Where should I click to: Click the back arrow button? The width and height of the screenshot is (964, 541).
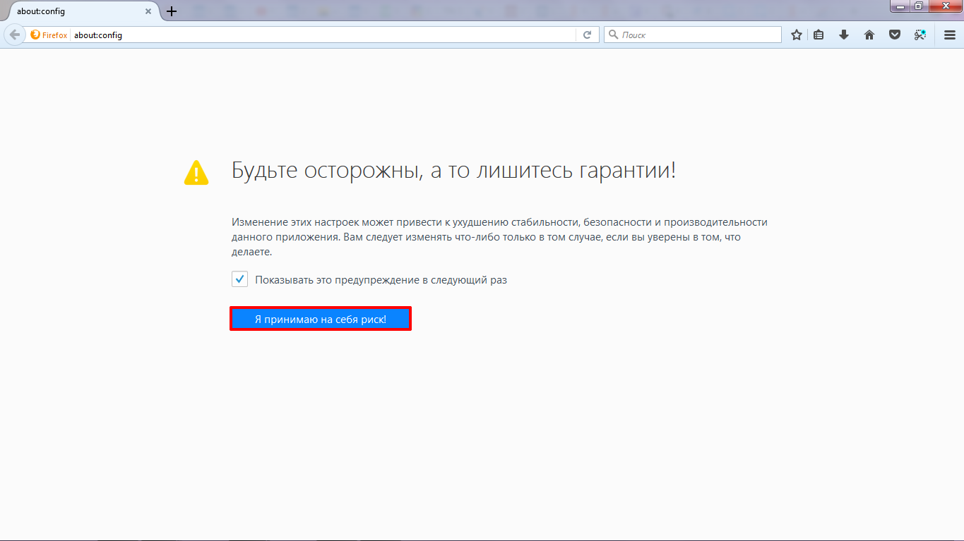pos(14,35)
